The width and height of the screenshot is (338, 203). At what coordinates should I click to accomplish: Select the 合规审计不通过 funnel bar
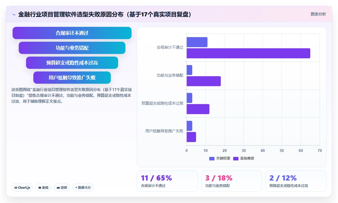72,33
